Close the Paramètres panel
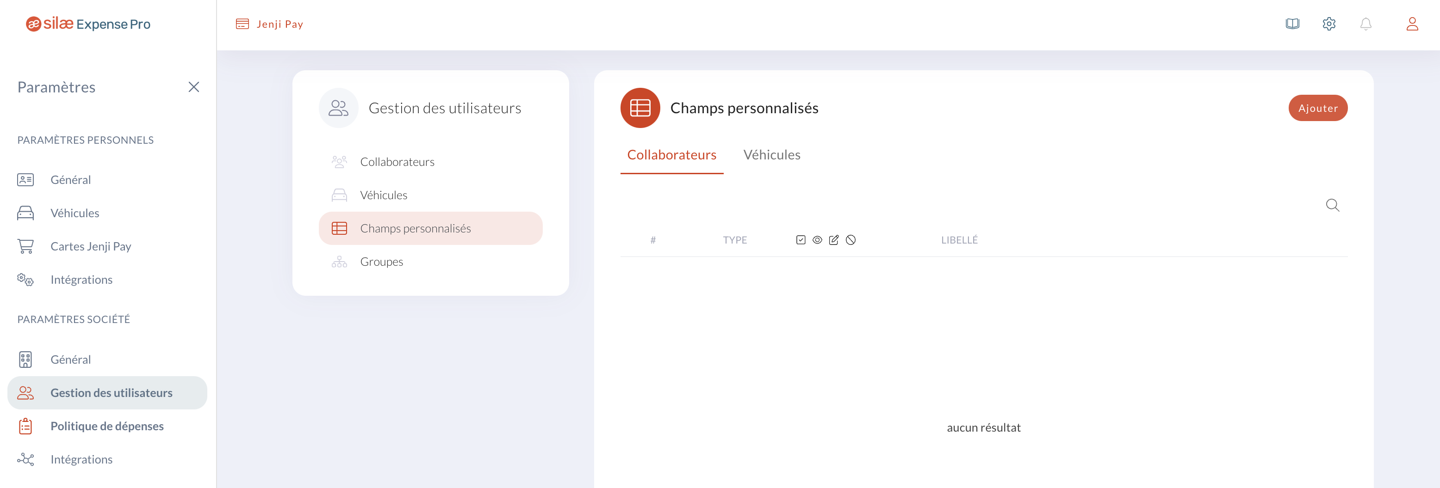The height and width of the screenshot is (488, 1440). [x=193, y=87]
